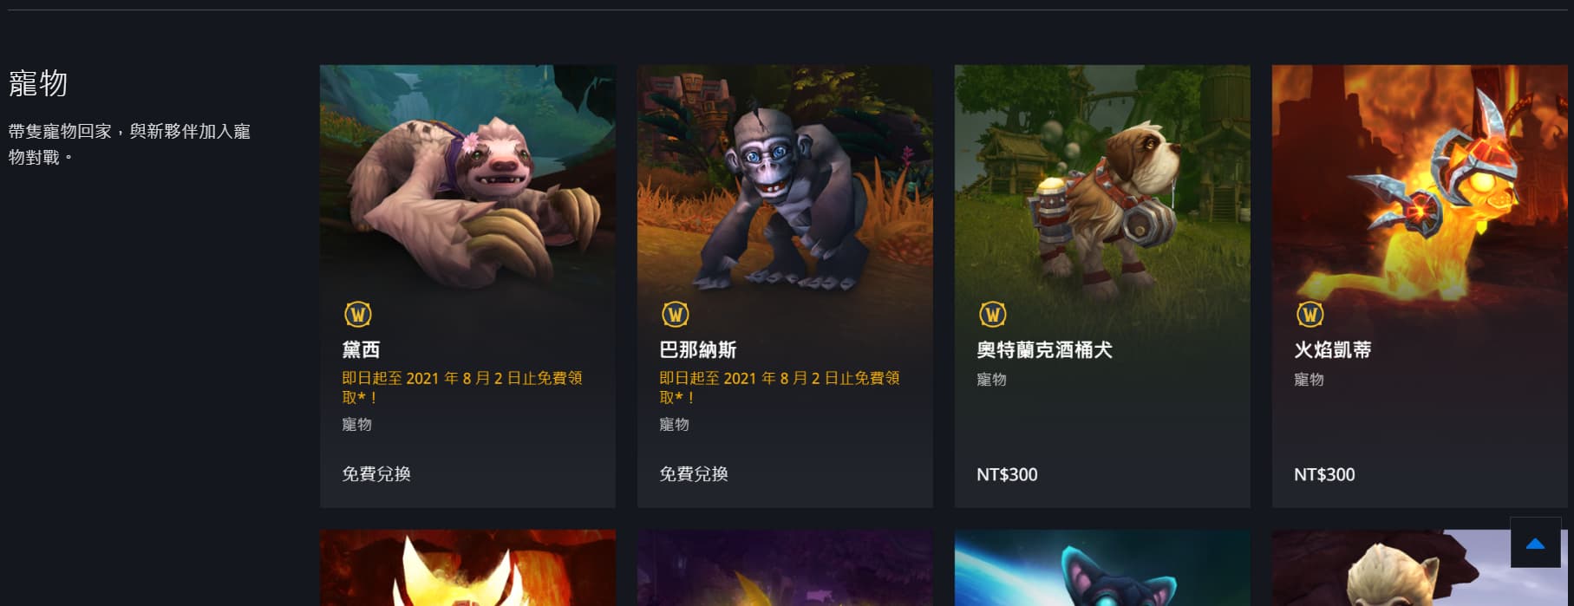Select the 奧特蘭克酒桶犬 pet title
This screenshot has height=606, width=1574.
coord(1044,349)
